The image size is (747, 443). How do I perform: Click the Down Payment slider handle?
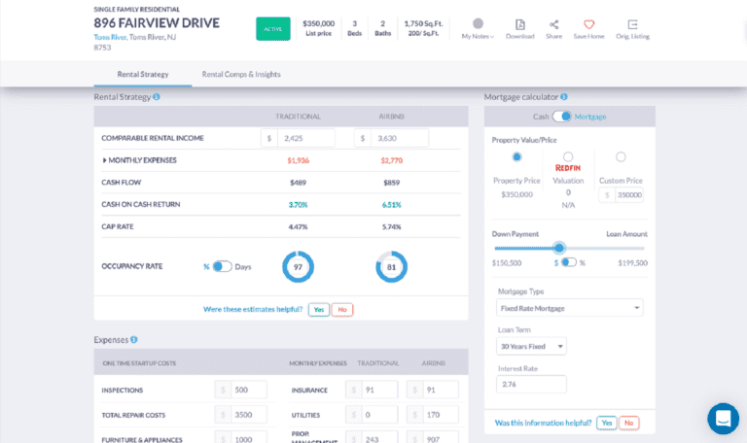(558, 248)
